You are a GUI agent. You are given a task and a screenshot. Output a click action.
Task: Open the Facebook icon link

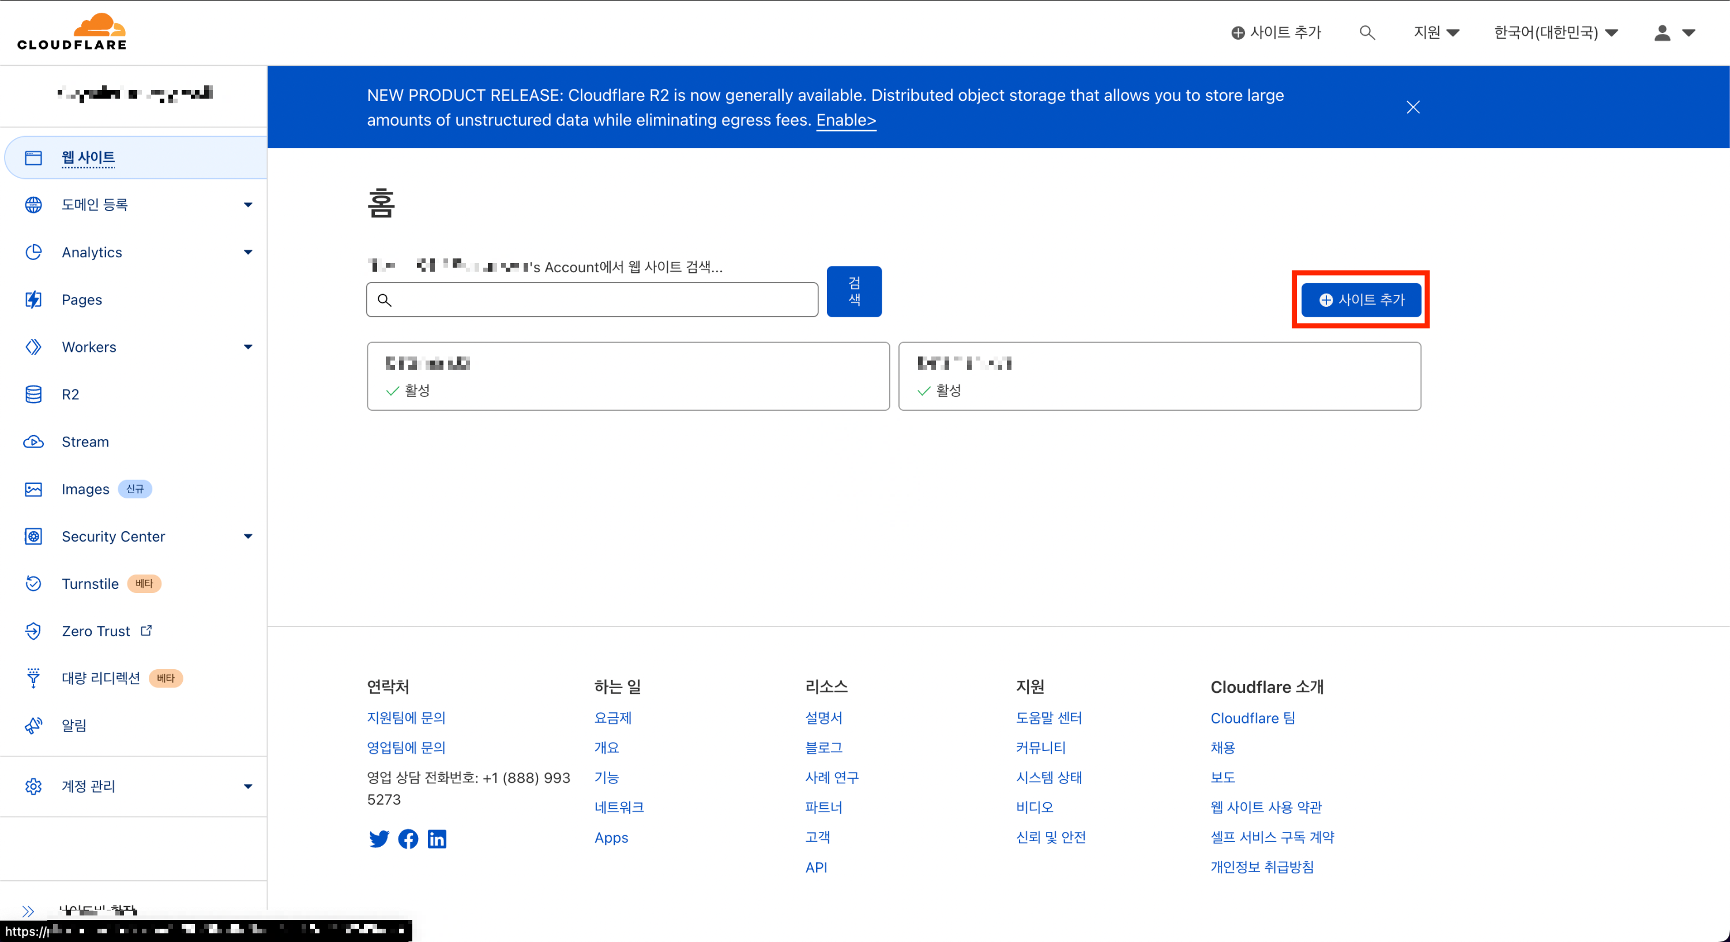coord(408,839)
